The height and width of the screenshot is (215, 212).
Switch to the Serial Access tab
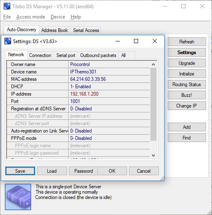[86, 30]
